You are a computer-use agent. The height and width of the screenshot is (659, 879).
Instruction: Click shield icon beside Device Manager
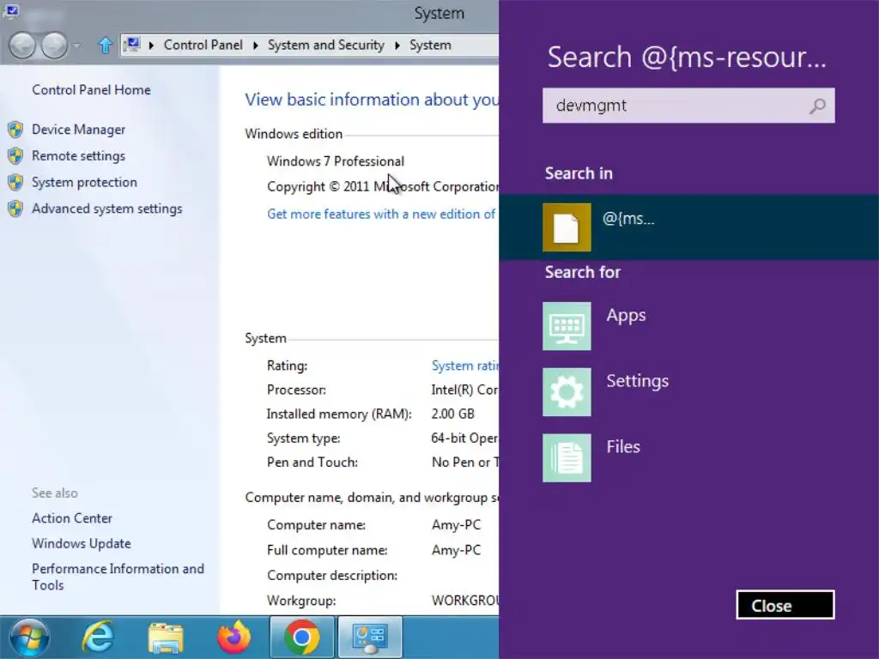[x=15, y=130]
